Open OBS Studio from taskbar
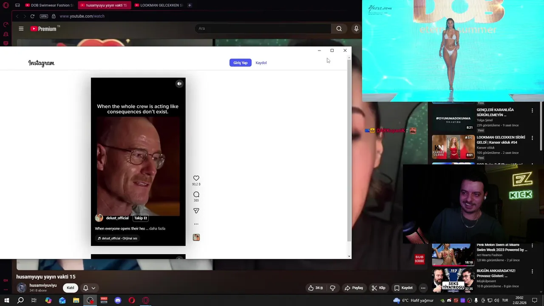 90,300
